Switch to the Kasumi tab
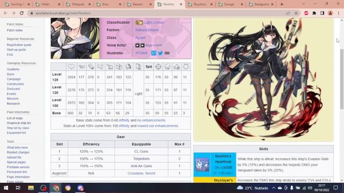The image size is (344, 193). pyautogui.click(x=139, y=4)
